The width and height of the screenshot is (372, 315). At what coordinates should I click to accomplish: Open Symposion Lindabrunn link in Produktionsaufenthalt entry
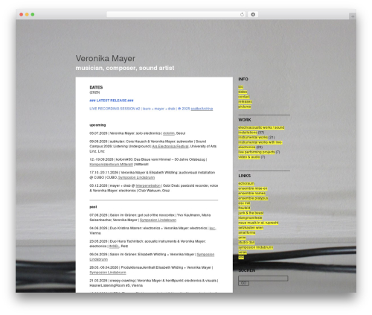tap(108, 273)
